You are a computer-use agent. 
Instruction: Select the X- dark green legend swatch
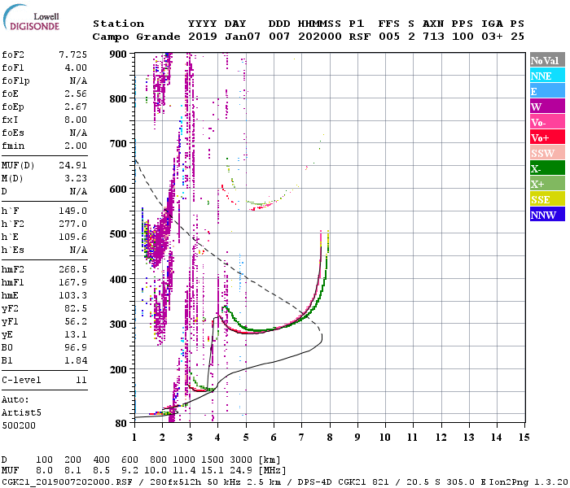coord(547,168)
